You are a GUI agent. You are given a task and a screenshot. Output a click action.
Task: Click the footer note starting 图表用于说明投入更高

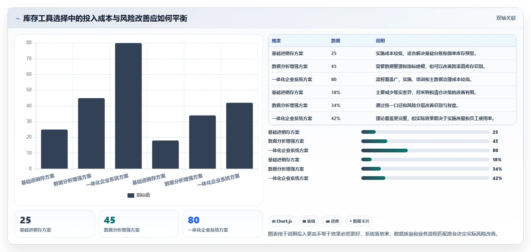click(383, 234)
